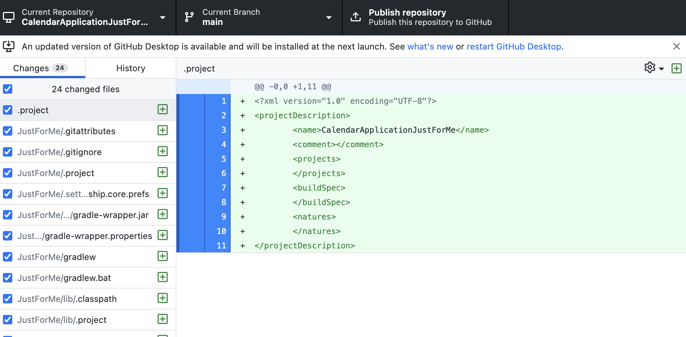The height and width of the screenshot is (337, 686).
Task: Select gradle-wrapper.jar file row
Action: 88,215
